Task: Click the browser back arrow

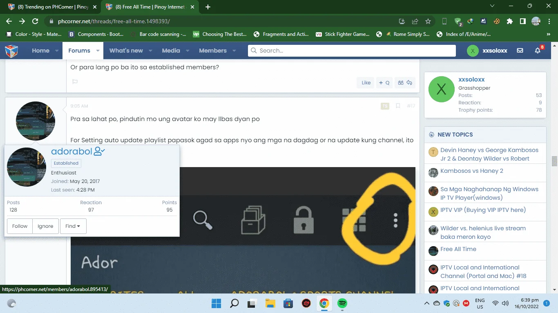Action: (x=9, y=21)
